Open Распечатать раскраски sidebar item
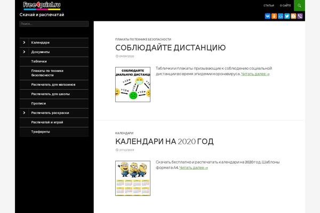This screenshot has width=320, height=213. coord(50,113)
